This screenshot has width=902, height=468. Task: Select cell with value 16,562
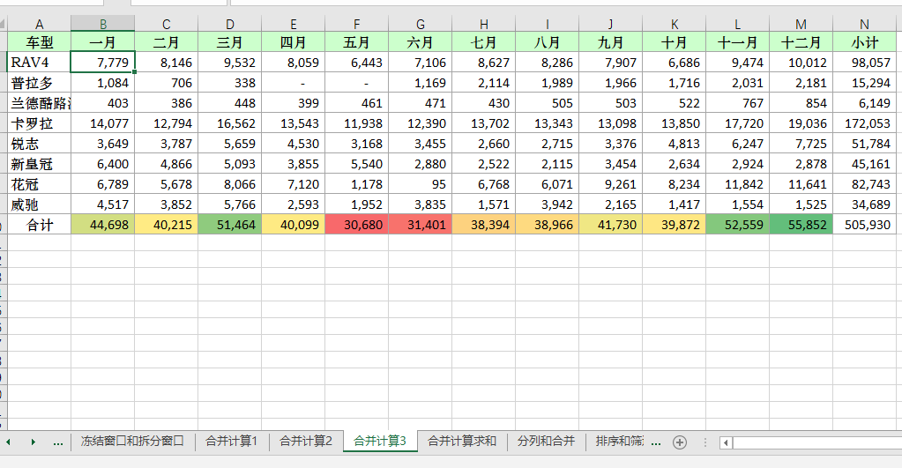click(230, 123)
